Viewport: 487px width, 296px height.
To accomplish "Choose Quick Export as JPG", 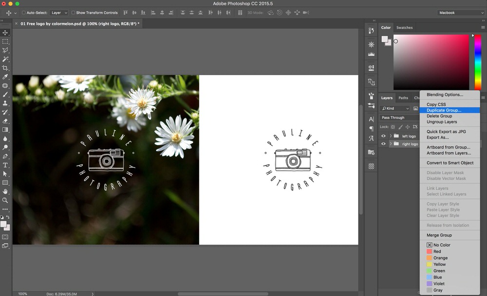I will (450, 132).
